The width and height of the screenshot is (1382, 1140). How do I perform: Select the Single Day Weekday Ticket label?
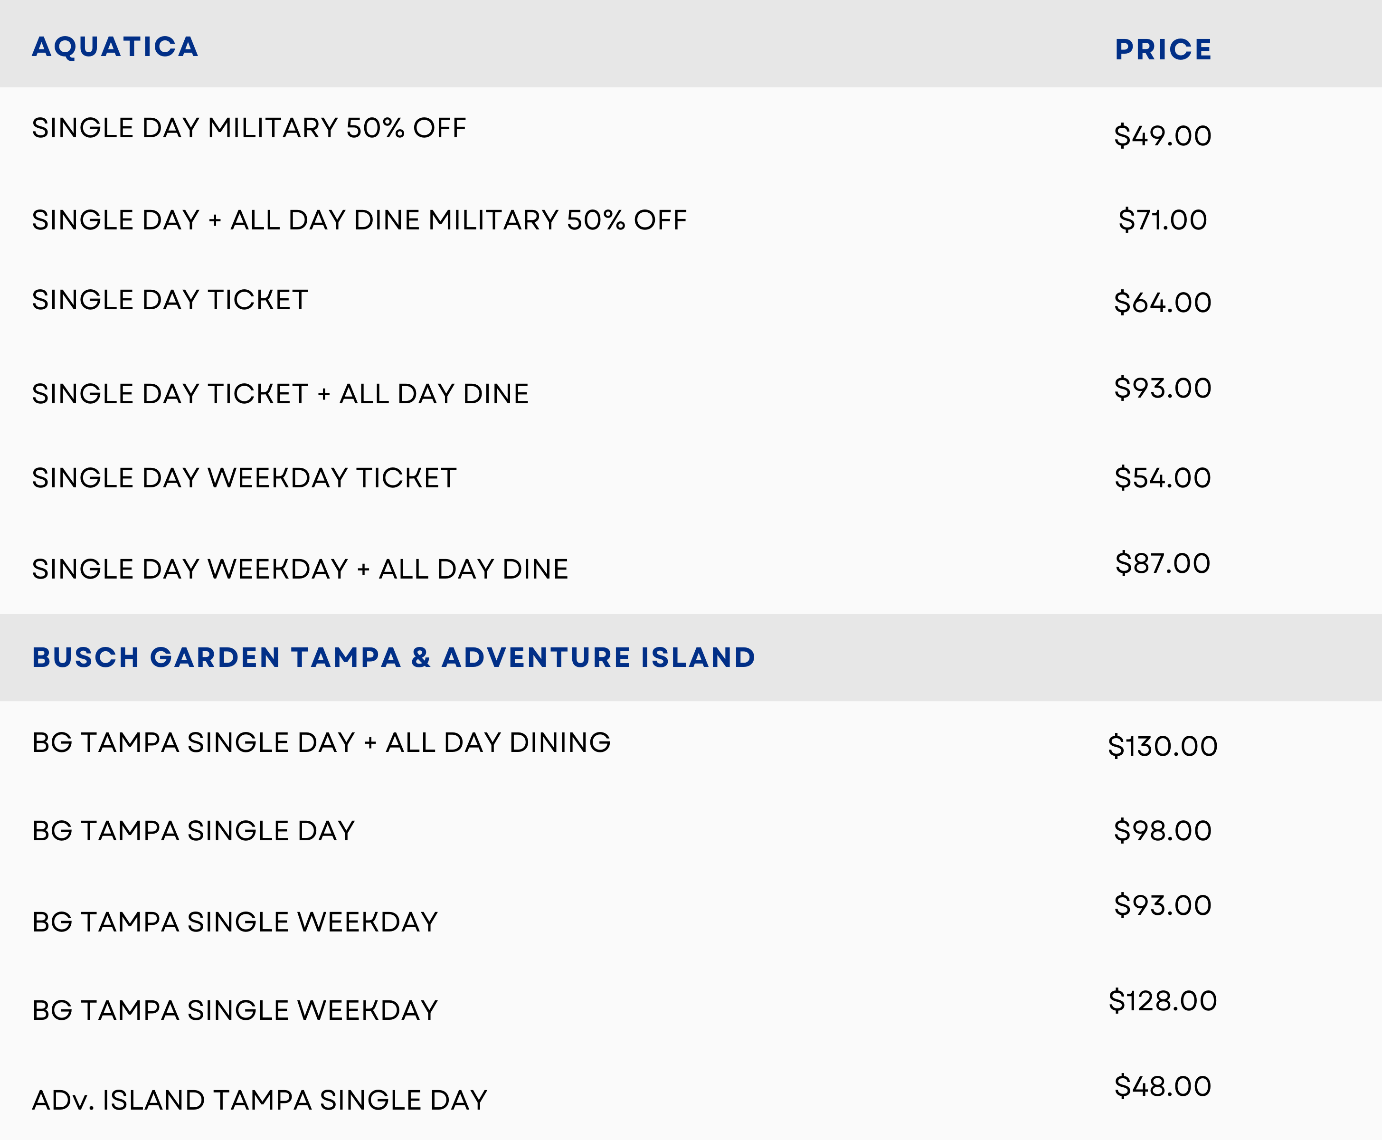coord(244,478)
